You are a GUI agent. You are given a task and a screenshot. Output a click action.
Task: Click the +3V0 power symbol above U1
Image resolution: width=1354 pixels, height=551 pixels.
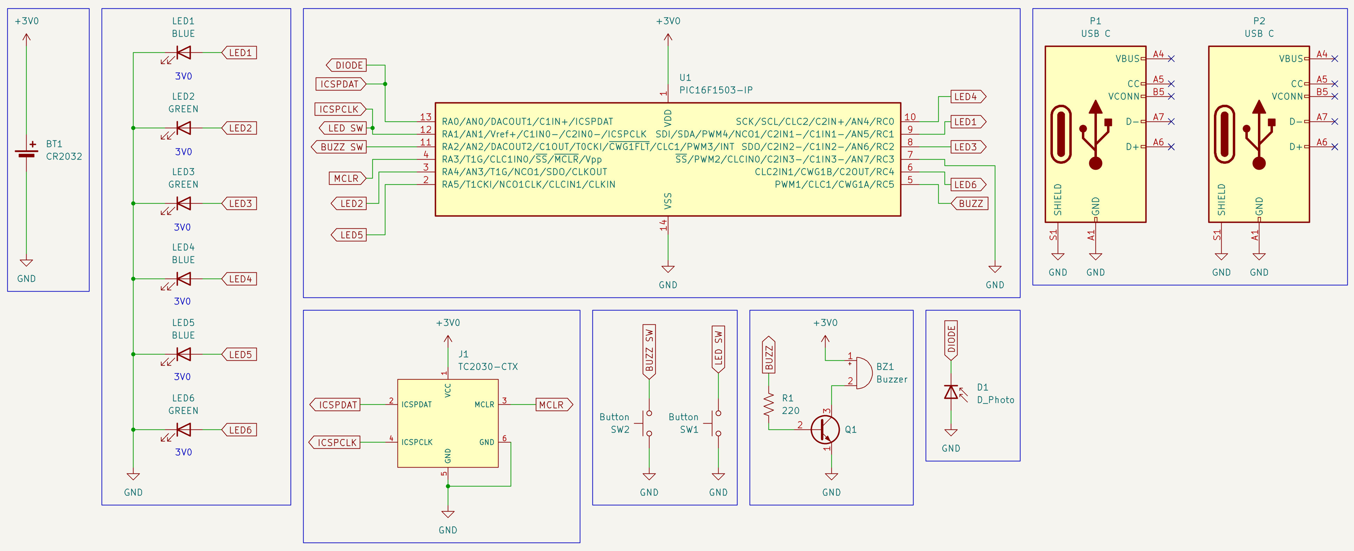click(668, 38)
